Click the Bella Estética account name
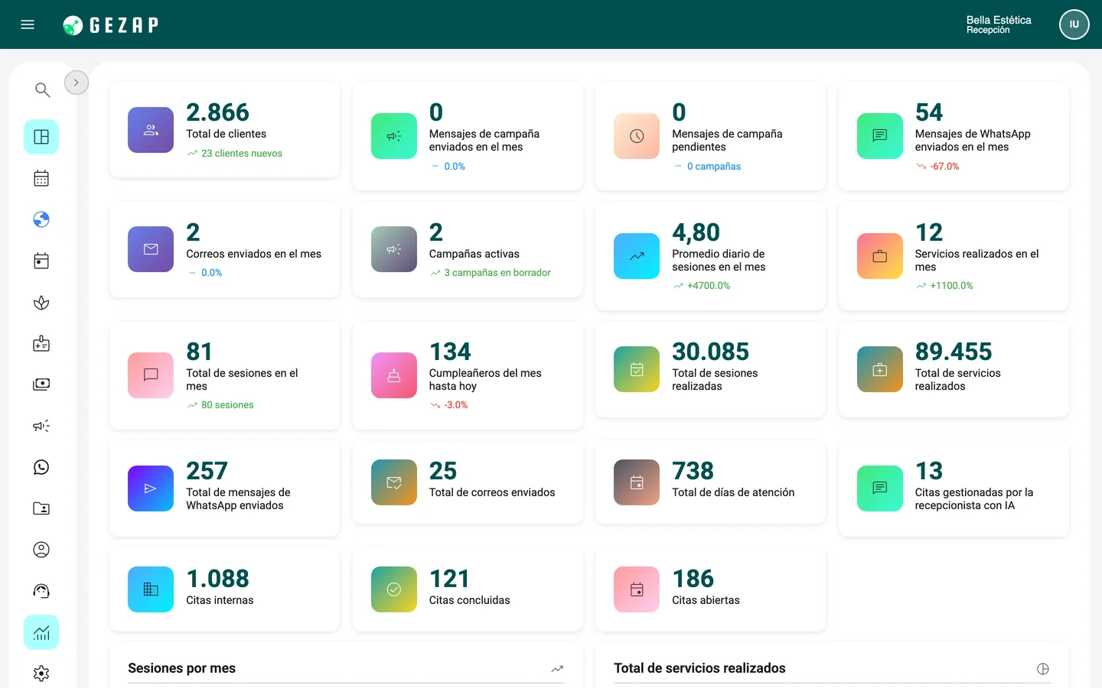The height and width of the screenshot is (688, 1102). 999,20
